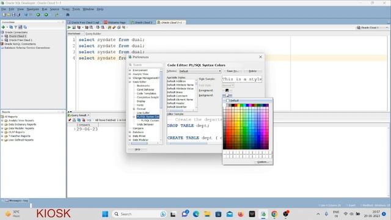Select Default Comment in Available Styles list
The image size is (391, 220).
tap(177, 96)
